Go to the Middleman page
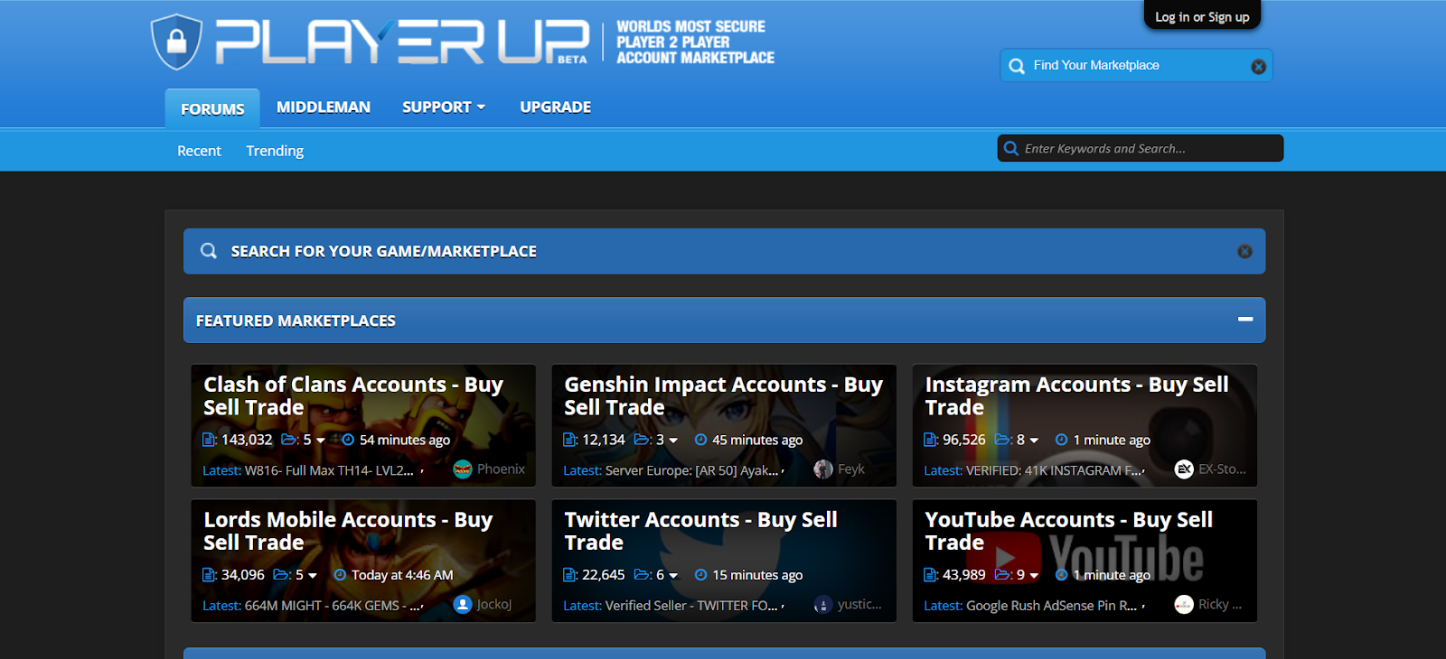The image size is (1446, 659). 324,107
